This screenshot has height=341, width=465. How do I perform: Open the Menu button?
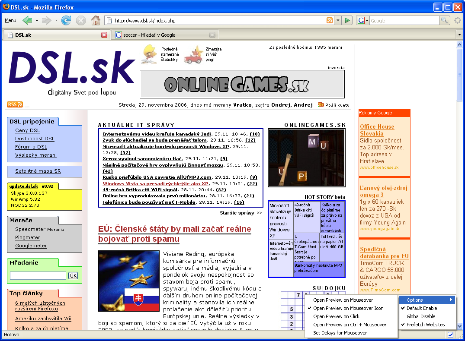pos(10,20)
